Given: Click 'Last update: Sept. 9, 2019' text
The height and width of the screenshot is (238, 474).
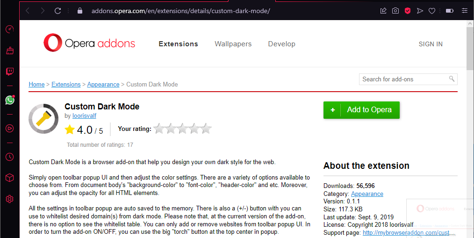Looking at the screenshot, I should coord(359,217).
